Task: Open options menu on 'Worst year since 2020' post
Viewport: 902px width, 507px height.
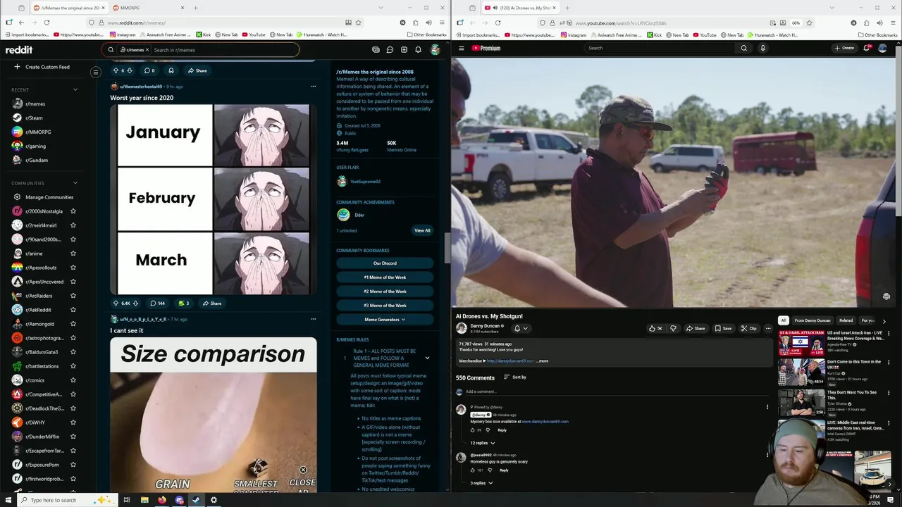Action: coord(314,87)
